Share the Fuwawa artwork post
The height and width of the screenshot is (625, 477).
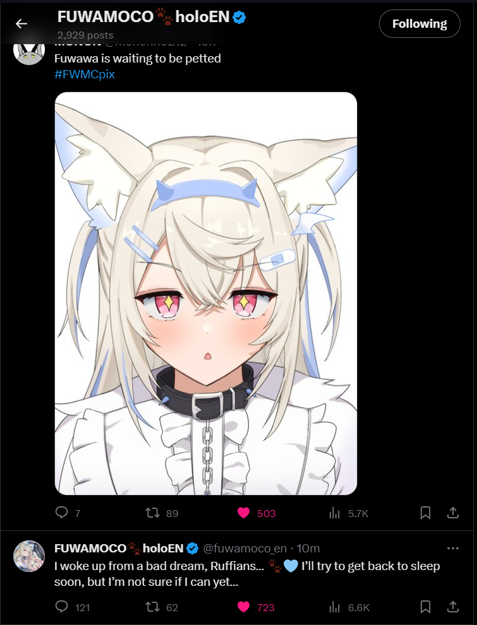click(x=452, y=513)
